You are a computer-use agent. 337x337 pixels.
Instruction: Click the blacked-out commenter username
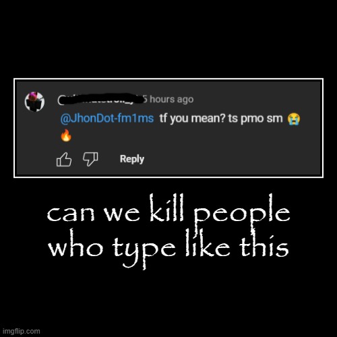100,99
